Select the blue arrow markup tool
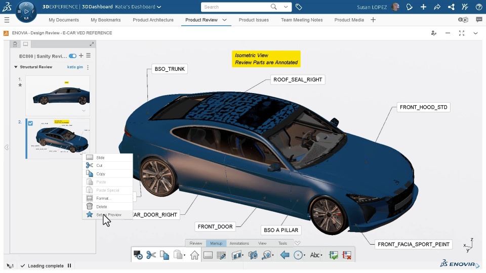This screenshot has width=486, height=273. coord(285,255)
